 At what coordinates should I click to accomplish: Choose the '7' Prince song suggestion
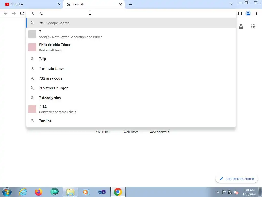[131, 34]
